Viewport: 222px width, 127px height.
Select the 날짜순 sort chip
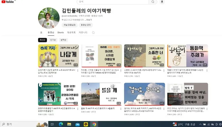click(63, 40)
